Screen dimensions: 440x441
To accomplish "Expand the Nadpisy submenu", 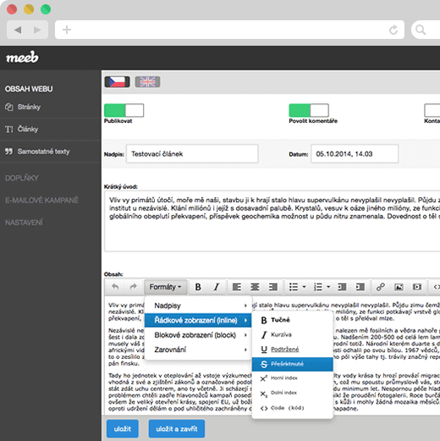I will pyautogui.click(x=198, y=306).
